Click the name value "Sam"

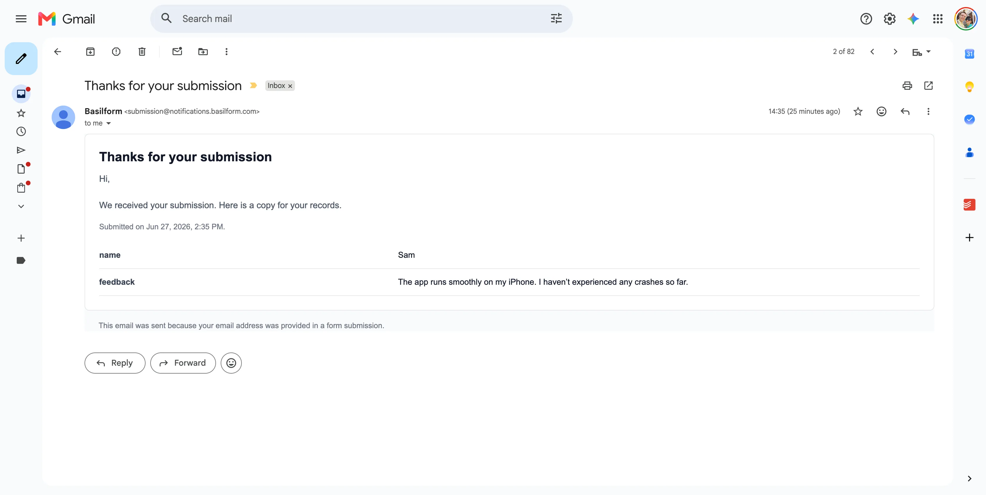tap(406, 255)
